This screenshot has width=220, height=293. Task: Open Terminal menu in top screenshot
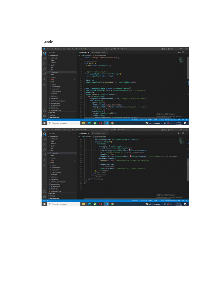79,49
